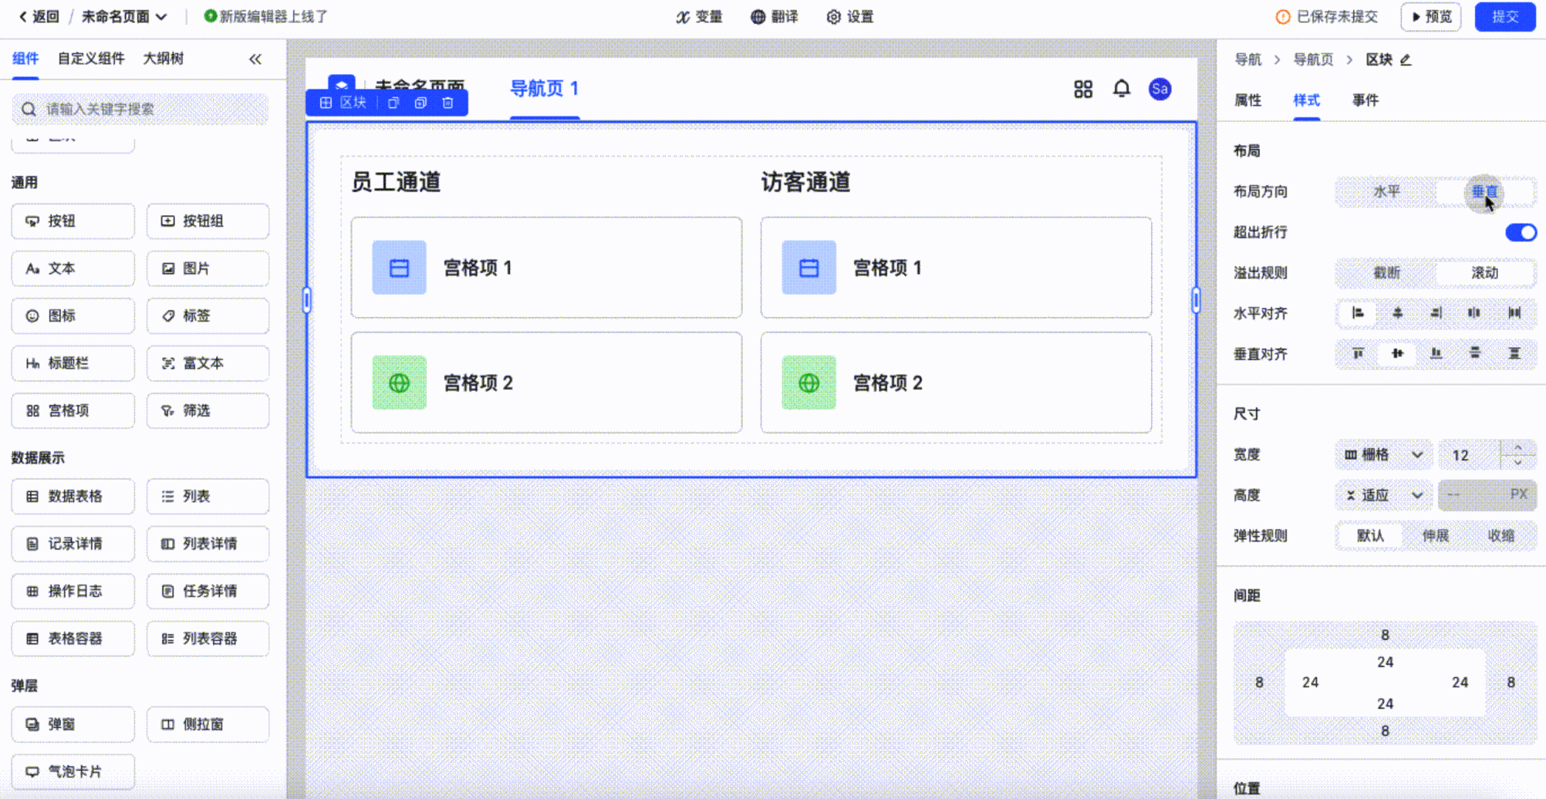Click the 预览 preview button
The height and width of the screenshot is (799, 1546).
tap(1431, 17)
